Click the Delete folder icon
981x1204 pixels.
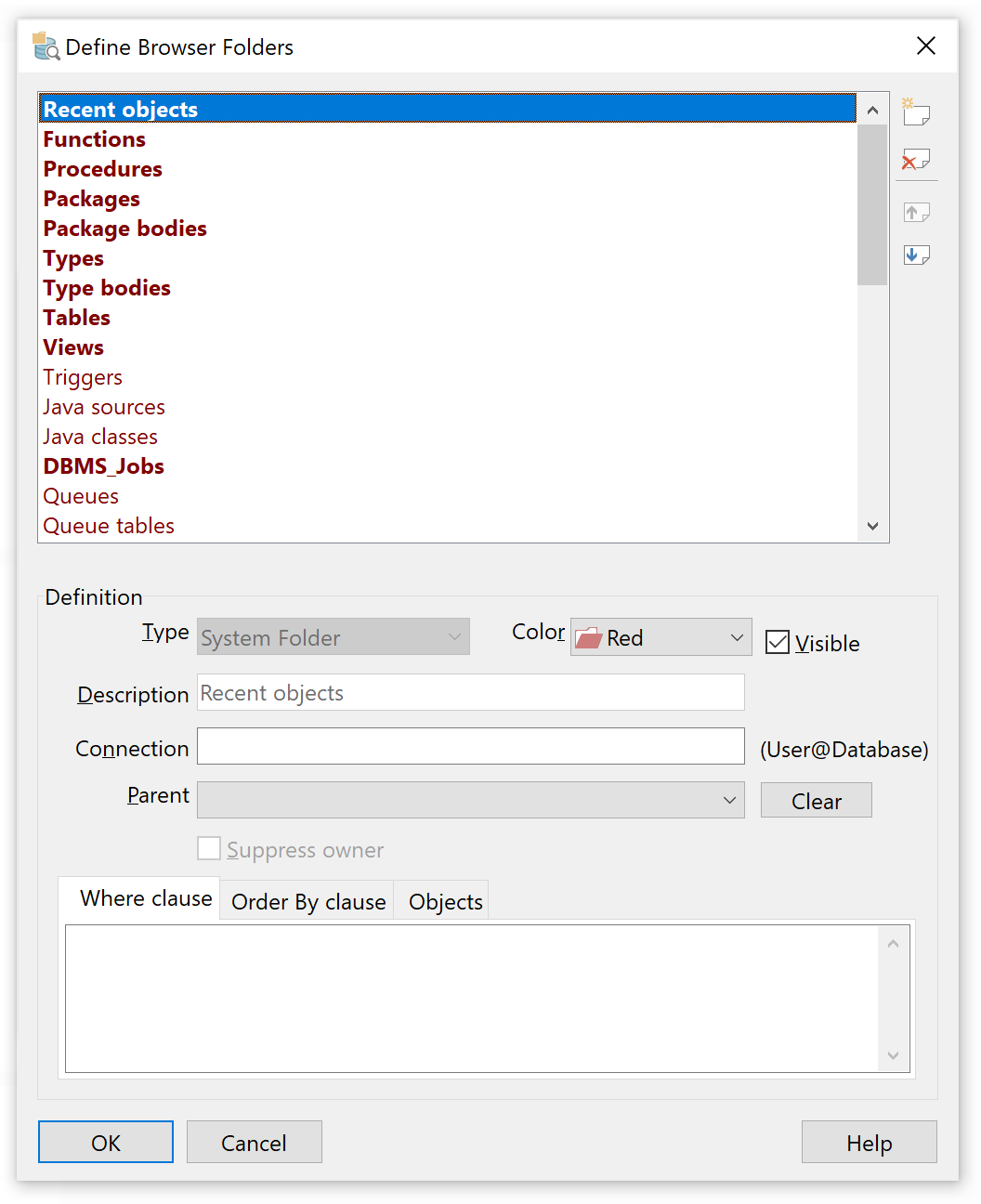916,160
